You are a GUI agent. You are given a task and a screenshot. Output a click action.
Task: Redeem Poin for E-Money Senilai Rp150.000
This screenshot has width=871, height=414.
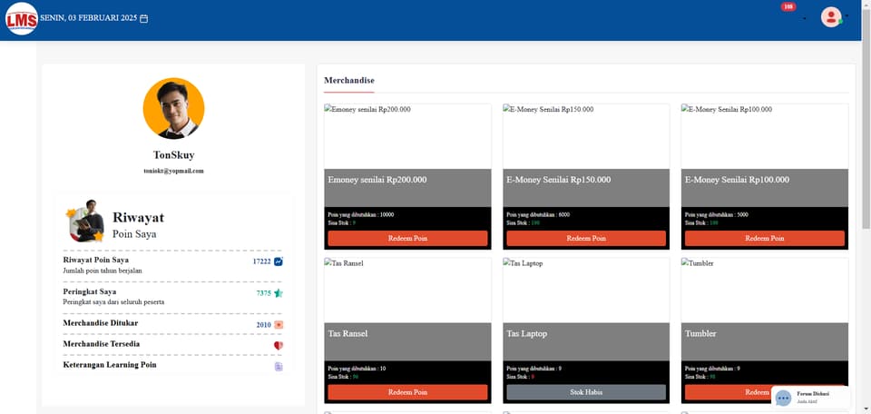pos(586,239)
